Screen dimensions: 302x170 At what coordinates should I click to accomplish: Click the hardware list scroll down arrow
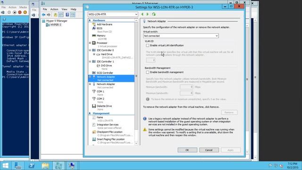pos(136,143)
